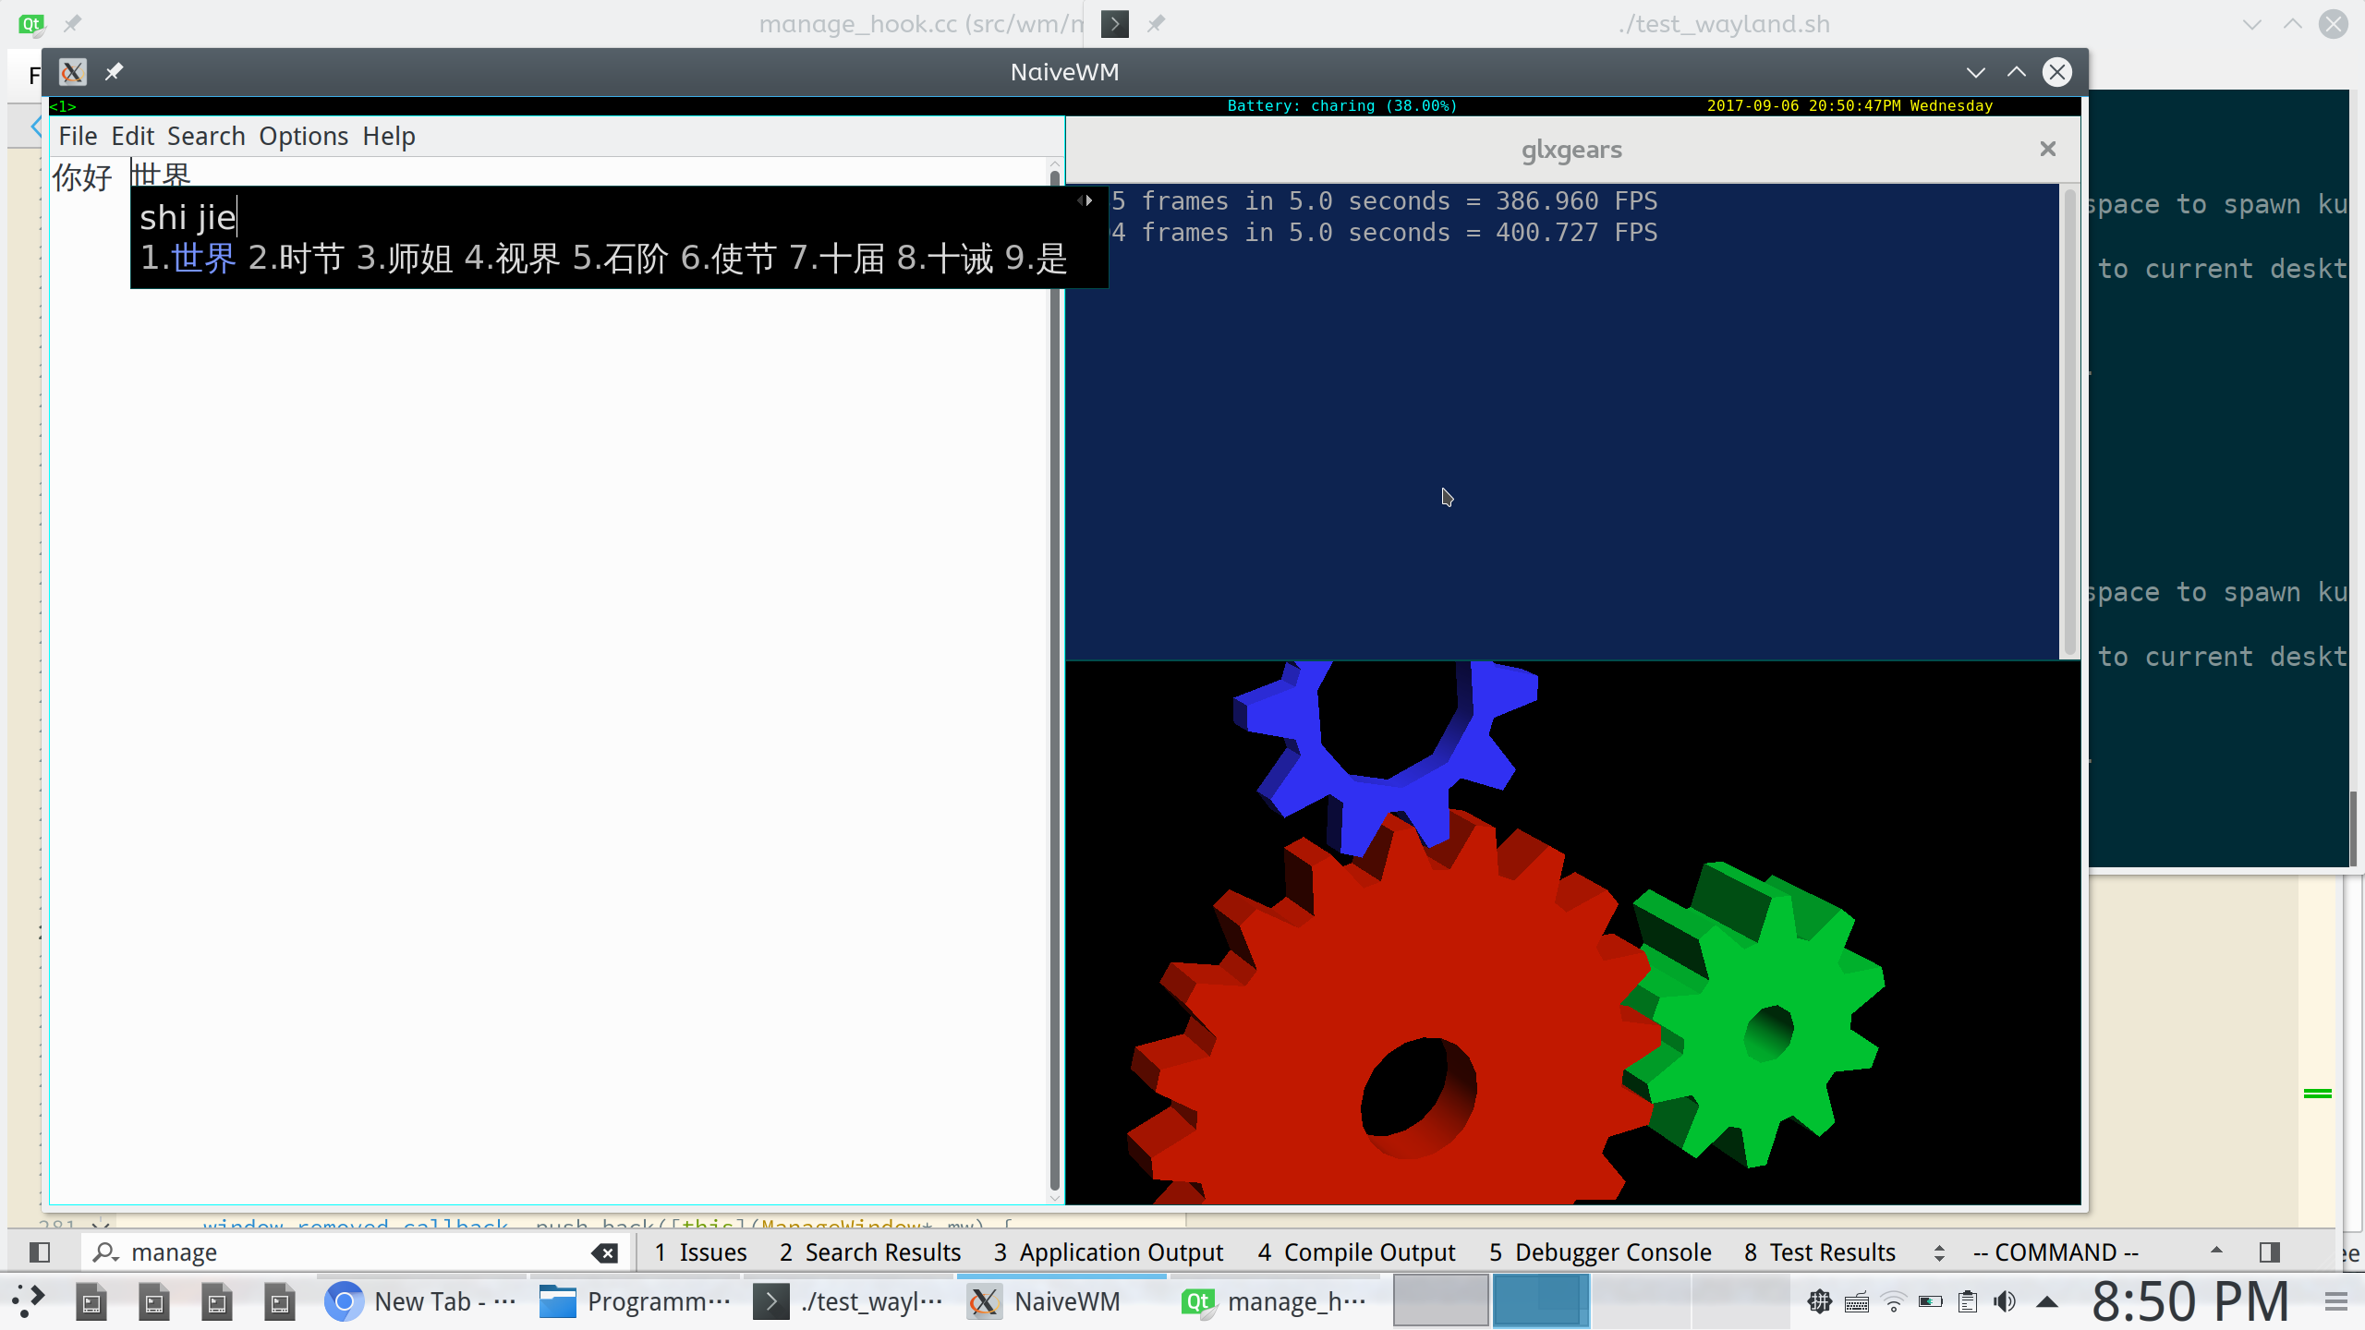The image size is (2365, 1330).
Task: Expand hidden system tray icons arrow
Action: [x=2047, y=1301]
